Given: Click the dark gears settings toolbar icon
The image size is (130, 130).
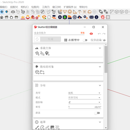Looking at the screenshot, I should 86,17.
